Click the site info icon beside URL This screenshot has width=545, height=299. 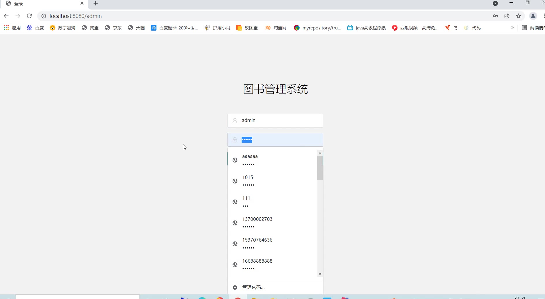(x=44, y=16)
